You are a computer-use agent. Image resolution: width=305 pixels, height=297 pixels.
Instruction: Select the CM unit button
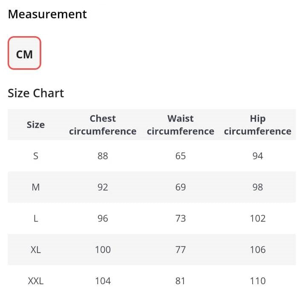coord(24,53)
